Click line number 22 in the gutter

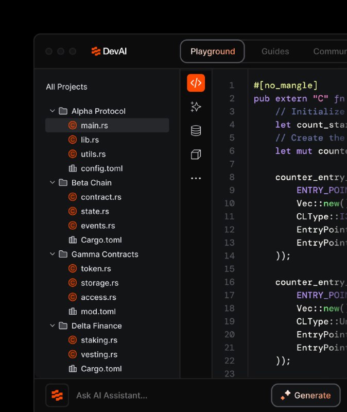[x=229, y=360]
